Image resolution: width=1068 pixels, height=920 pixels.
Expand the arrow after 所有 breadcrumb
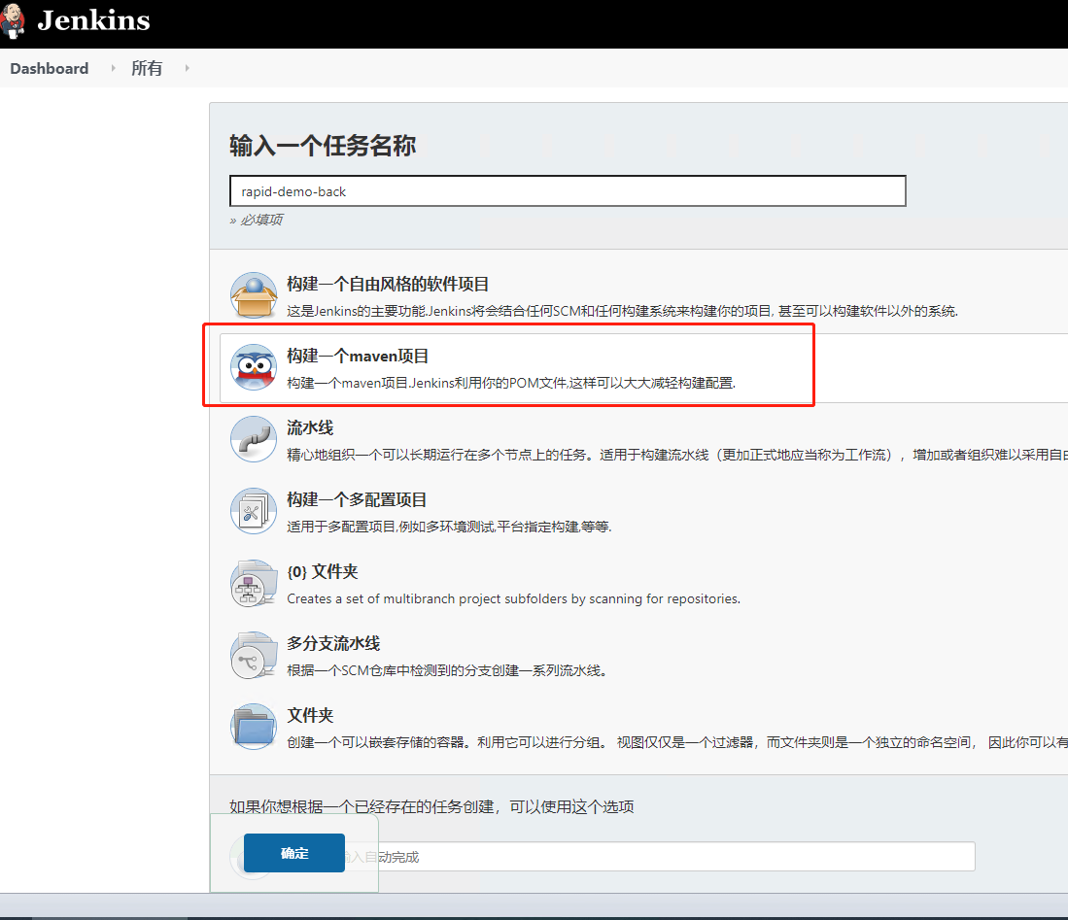point(187,68)
